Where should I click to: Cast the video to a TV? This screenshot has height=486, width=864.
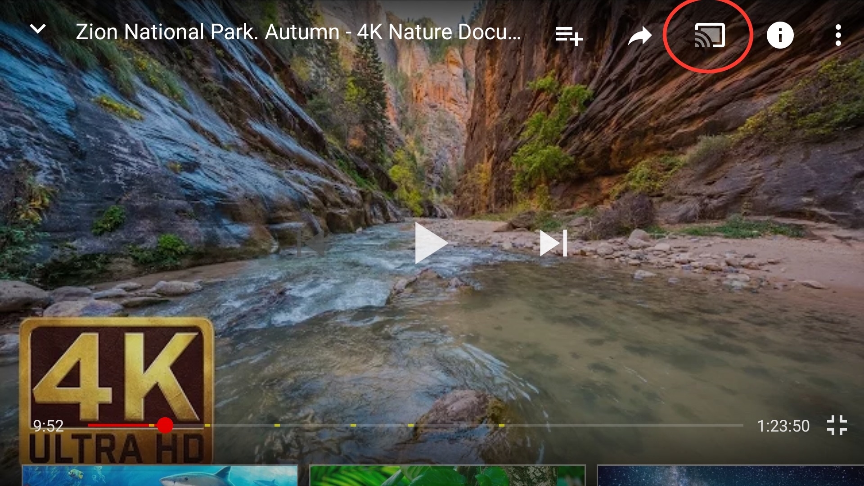(x=710, y=35)
